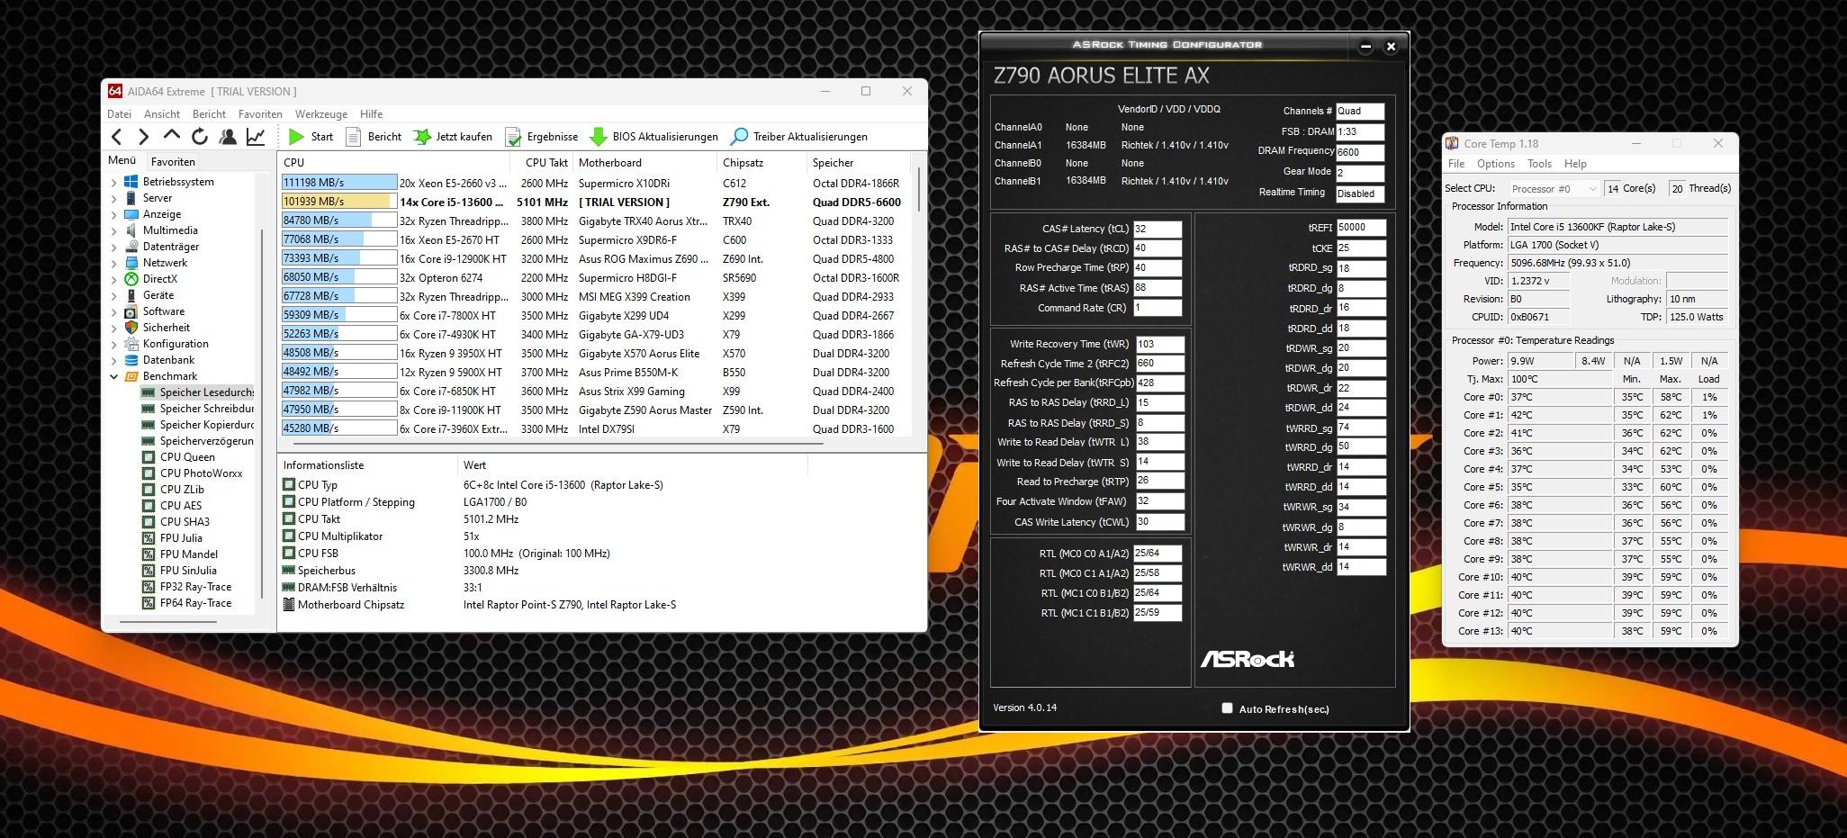Open Ergebnisse results in toolbar

542,137
